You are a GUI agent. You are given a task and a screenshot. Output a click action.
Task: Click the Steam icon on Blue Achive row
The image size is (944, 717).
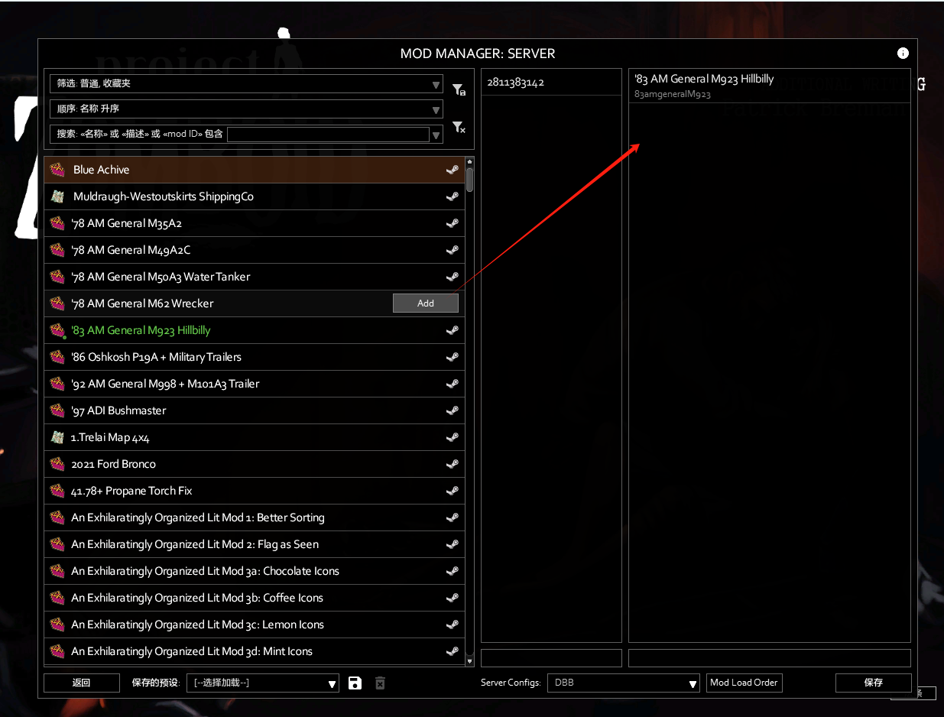tap(453, 170)
